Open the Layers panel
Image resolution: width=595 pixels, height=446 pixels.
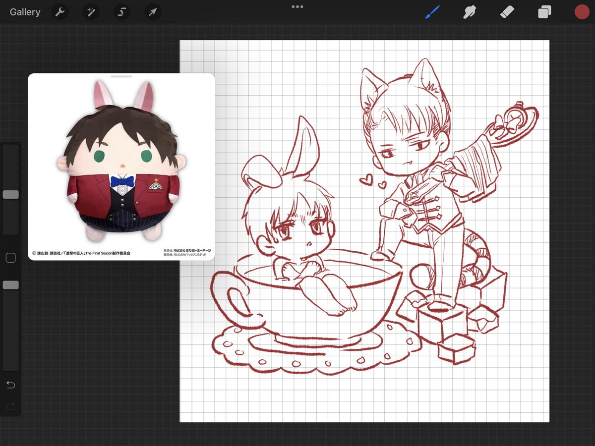(544, 12)
